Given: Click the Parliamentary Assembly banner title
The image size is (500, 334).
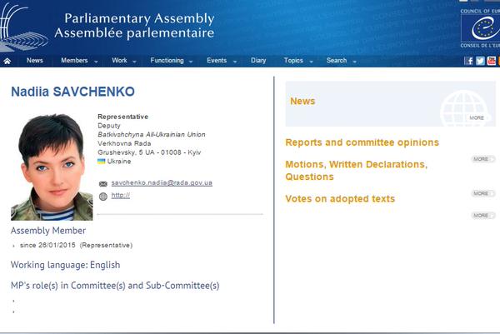Looking at the screenshot, I should [134, 26].
